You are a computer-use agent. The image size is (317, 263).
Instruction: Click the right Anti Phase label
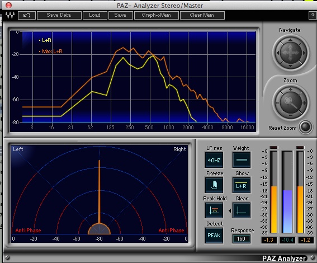[171, 231]
